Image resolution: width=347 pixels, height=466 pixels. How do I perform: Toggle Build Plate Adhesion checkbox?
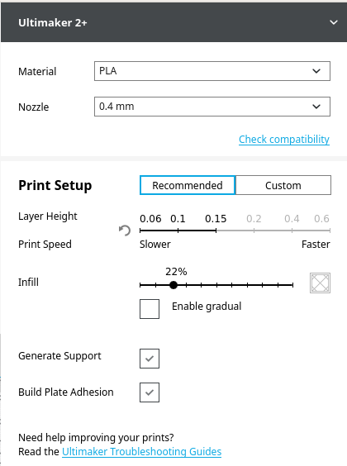150,392
